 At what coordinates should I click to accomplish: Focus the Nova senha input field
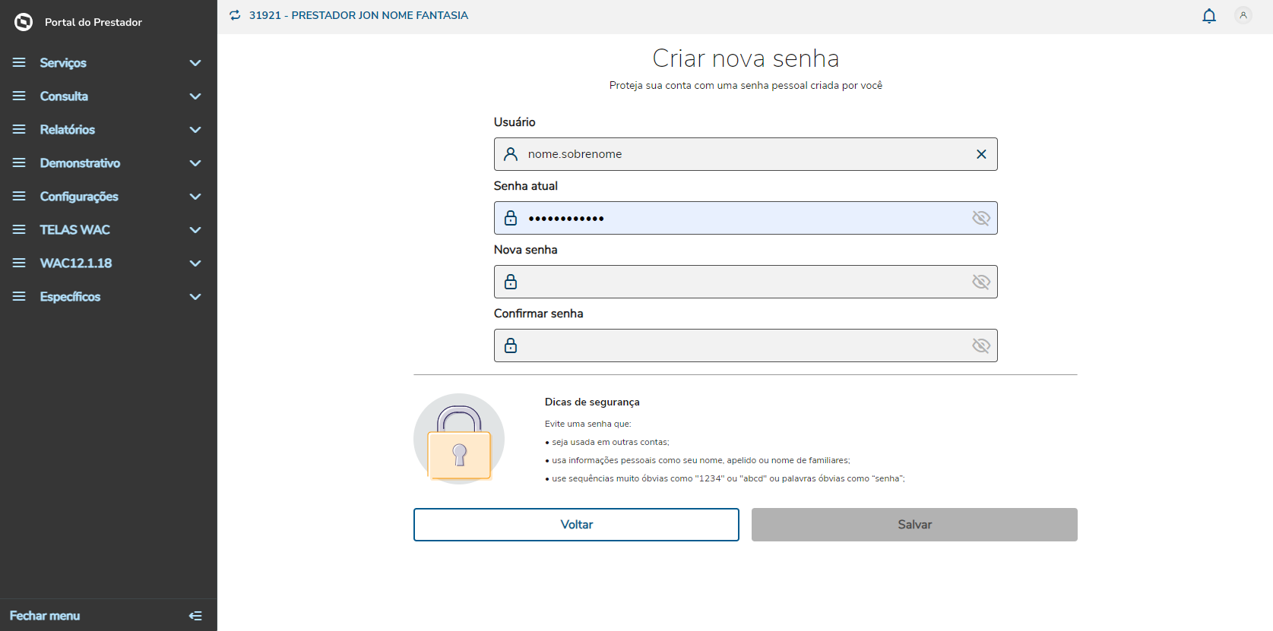tap(745, 282)
